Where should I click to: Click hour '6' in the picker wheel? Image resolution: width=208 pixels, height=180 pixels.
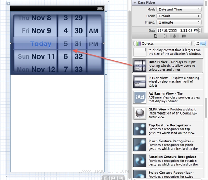pos(66,56)
